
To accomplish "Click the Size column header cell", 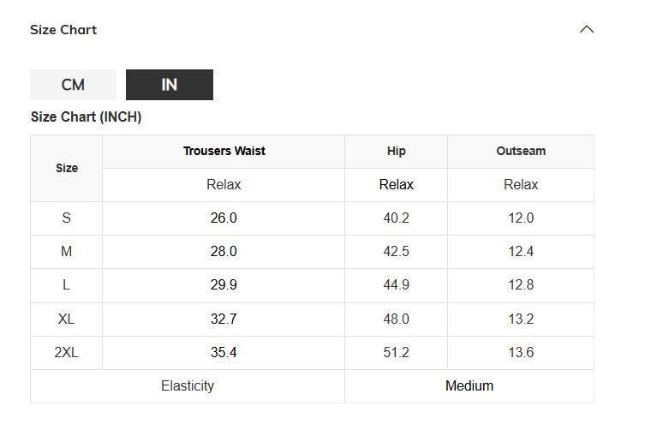I will pyautogui.click(x=67, y=168).
